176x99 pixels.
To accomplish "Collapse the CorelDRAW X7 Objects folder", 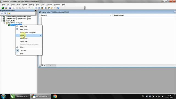I will [4, 23].
